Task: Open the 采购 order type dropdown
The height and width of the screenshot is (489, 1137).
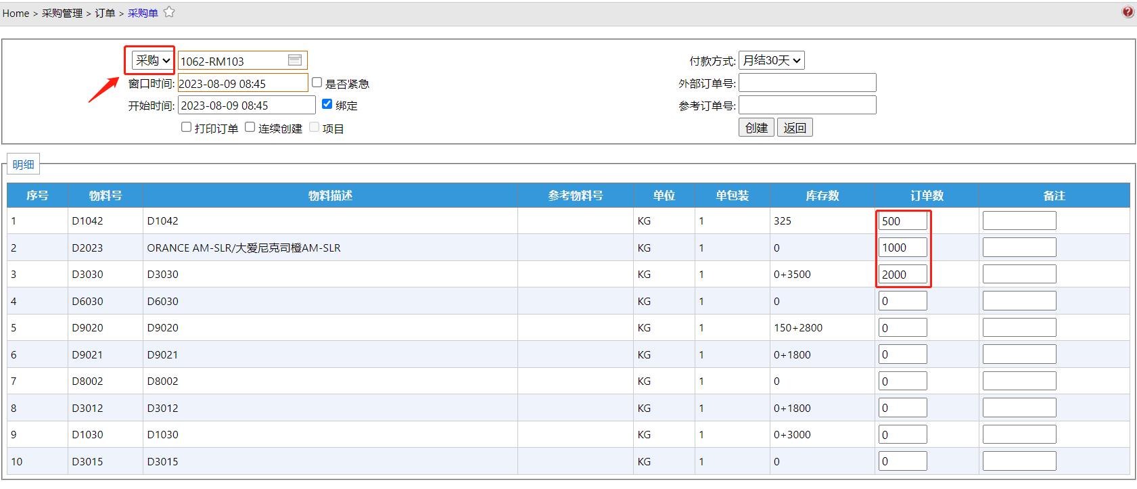Action: coord(152,60)
